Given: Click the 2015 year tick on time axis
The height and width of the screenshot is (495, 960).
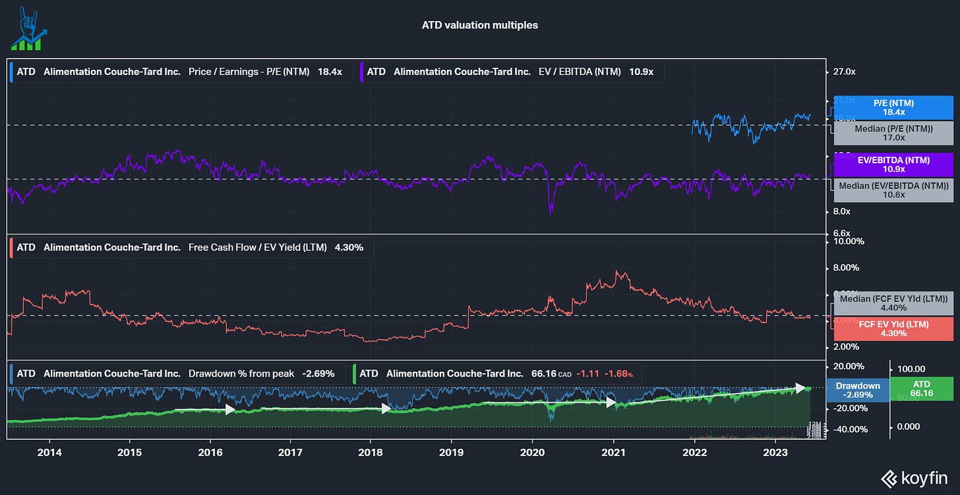Looking at the screenshot, I should pos(129,452).
